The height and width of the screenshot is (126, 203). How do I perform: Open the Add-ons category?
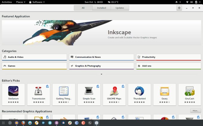[169, 66]
